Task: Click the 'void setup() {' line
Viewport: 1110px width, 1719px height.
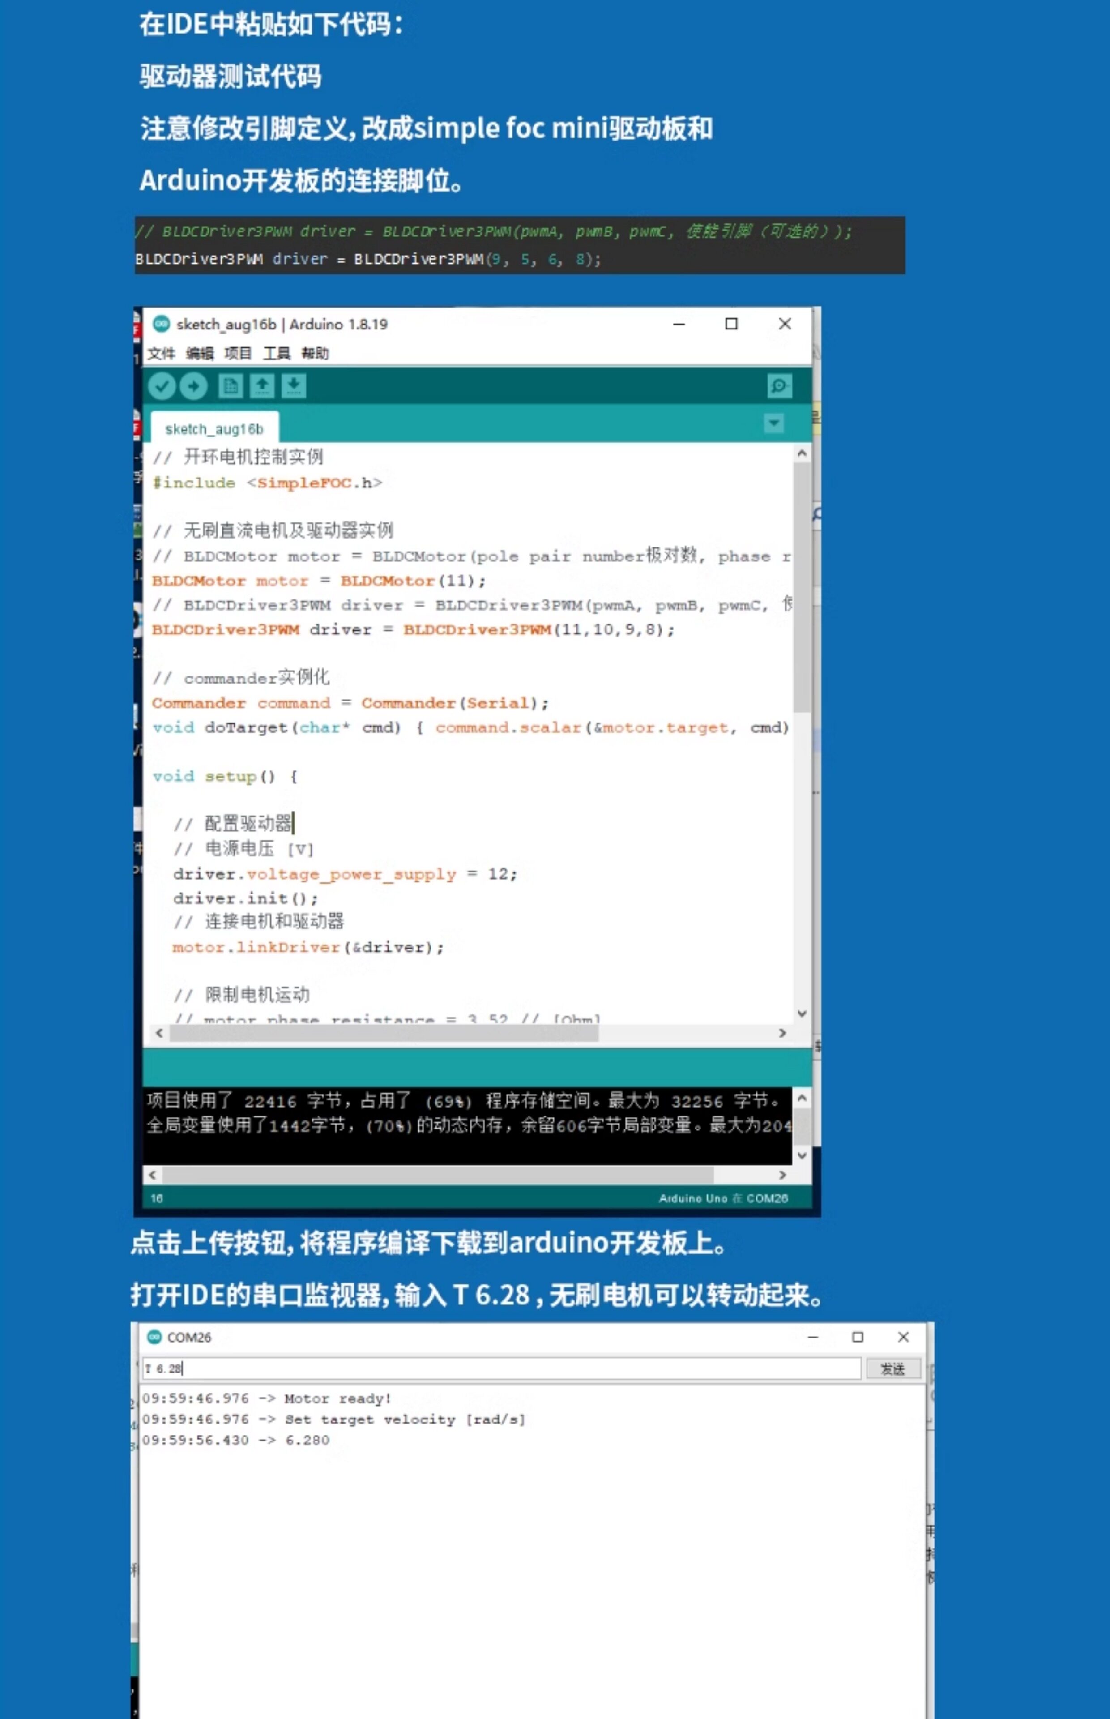Action: click(x=225, y=777)
